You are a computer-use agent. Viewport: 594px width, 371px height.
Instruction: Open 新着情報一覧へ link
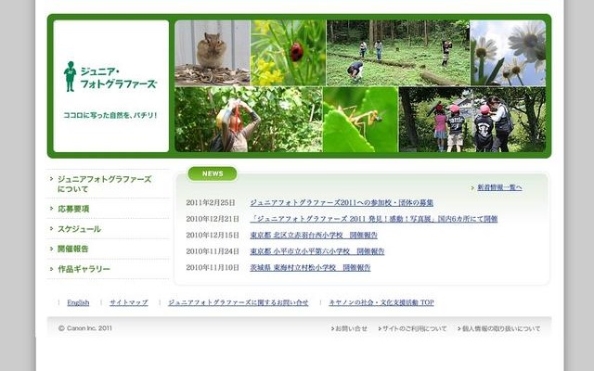[499, 187]
